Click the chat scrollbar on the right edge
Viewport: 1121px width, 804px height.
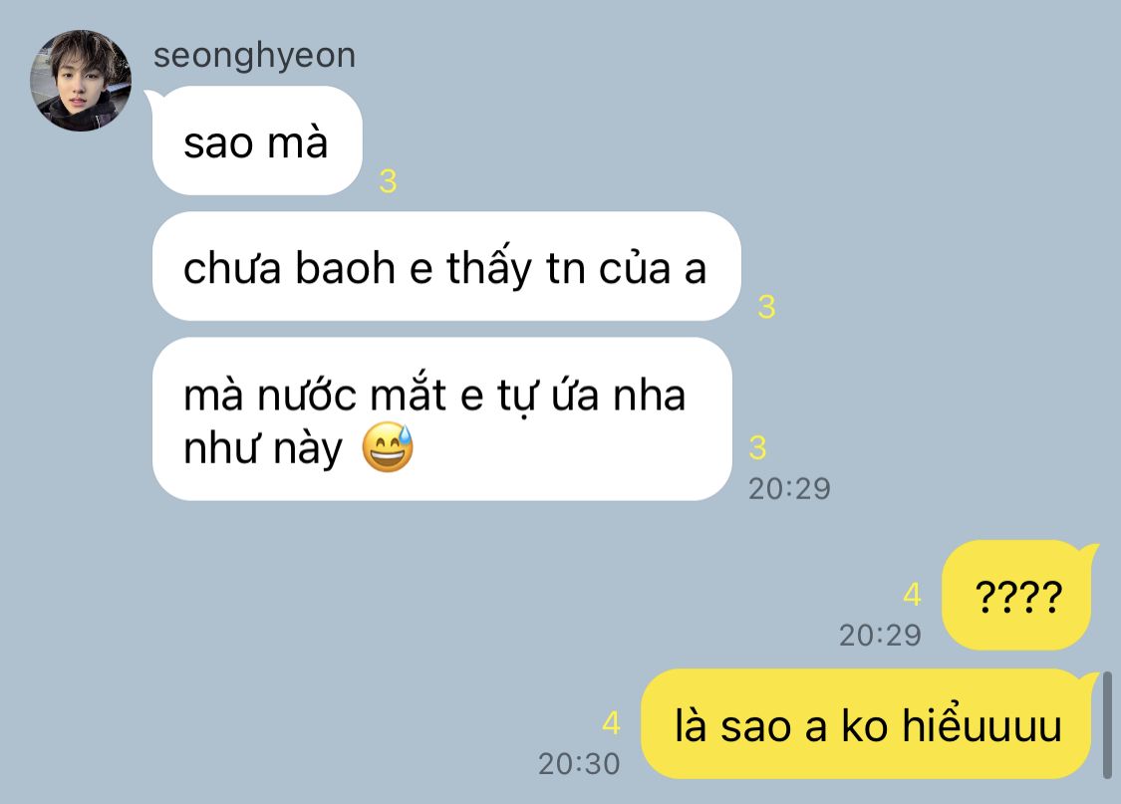(x=1107, y=724)
